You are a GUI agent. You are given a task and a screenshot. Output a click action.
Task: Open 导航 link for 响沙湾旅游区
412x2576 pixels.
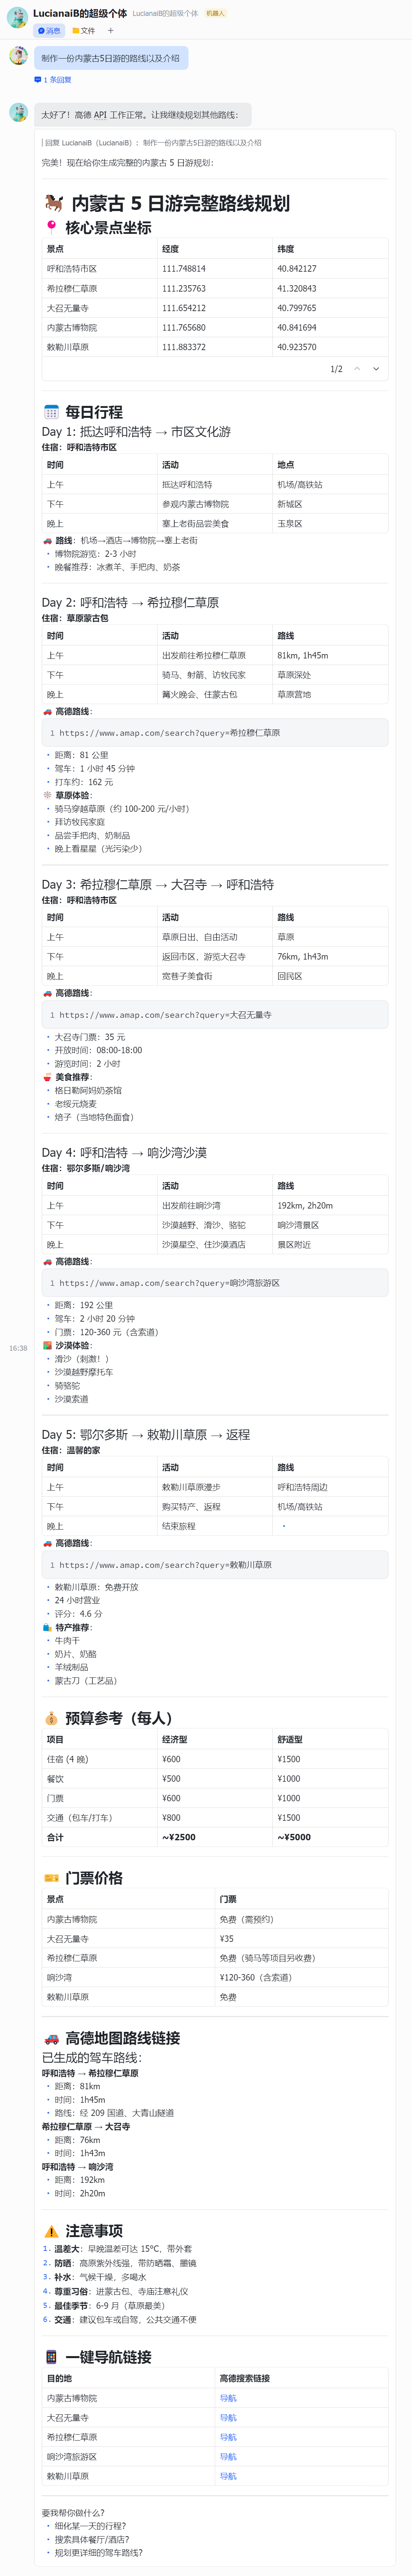pyautogui.click(x=228, y=2456)
